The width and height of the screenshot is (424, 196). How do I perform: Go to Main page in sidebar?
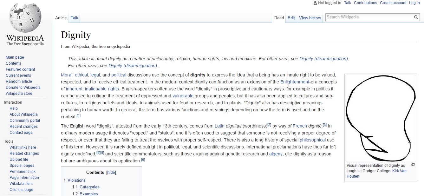point(15,57)
